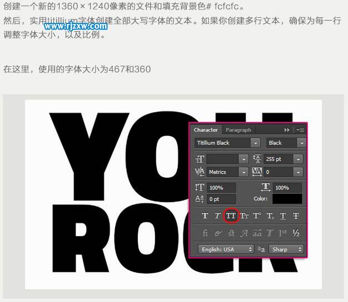Expand the tracking dropdown arrow
Screen dimensions: 348x302
tap(298, 172)
